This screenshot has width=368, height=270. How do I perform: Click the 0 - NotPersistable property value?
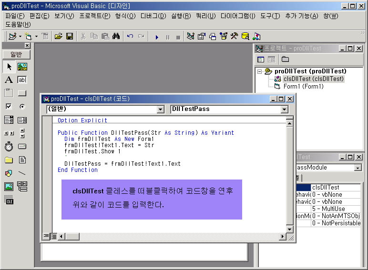[336, 223]
